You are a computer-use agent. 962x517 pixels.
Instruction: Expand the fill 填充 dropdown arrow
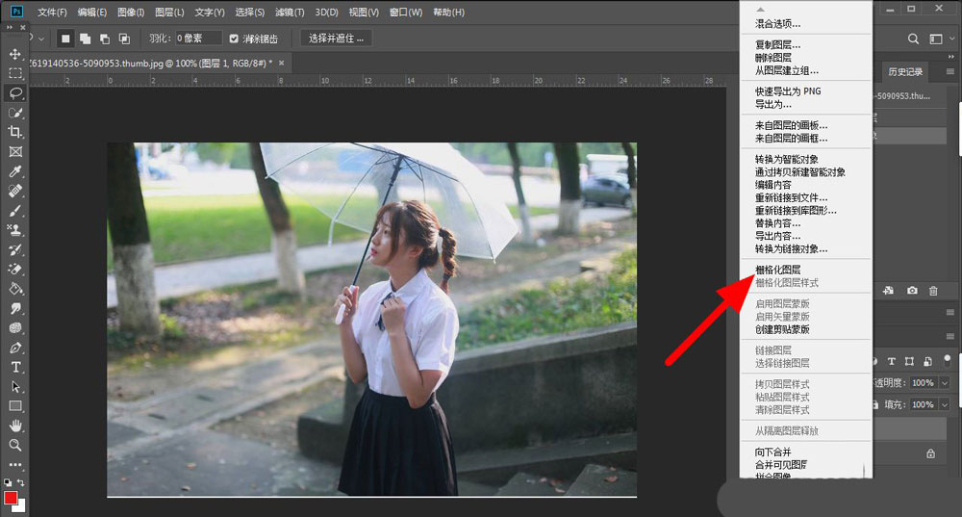tap(945, 404)
